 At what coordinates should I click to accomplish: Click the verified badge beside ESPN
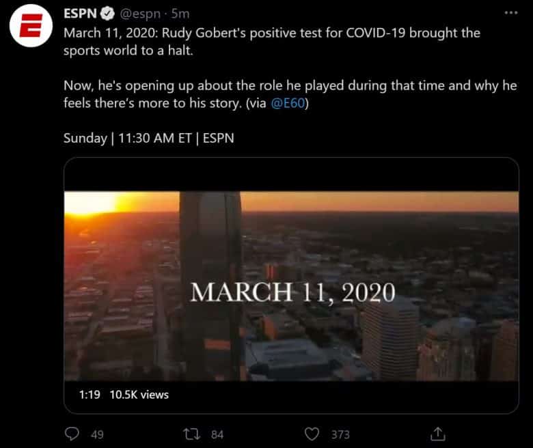coord(109,13)
